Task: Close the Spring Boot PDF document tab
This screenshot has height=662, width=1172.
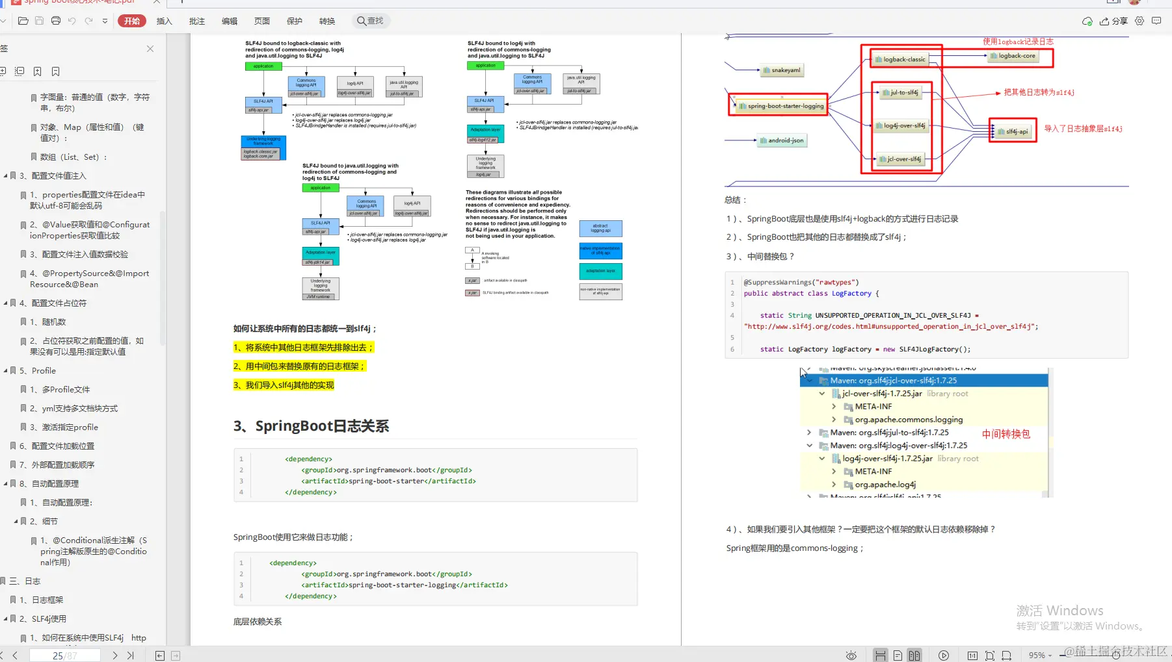Action: point(157,2)
